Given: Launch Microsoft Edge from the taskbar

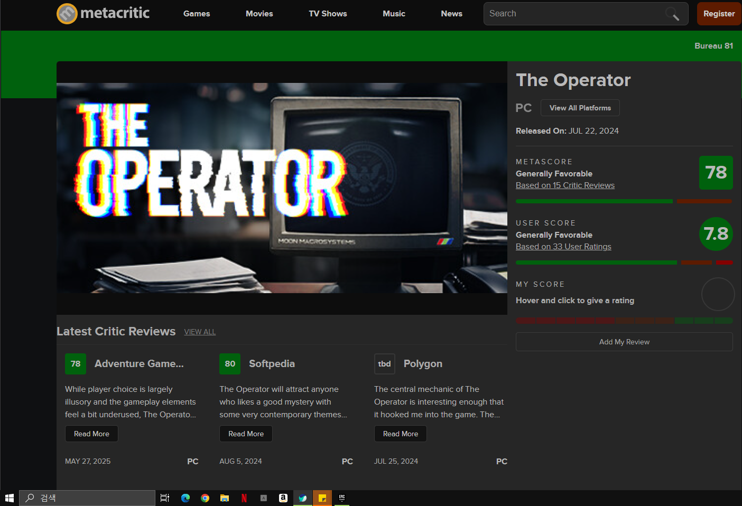Looking at the screenshot, I should click(x=185, y=498).
